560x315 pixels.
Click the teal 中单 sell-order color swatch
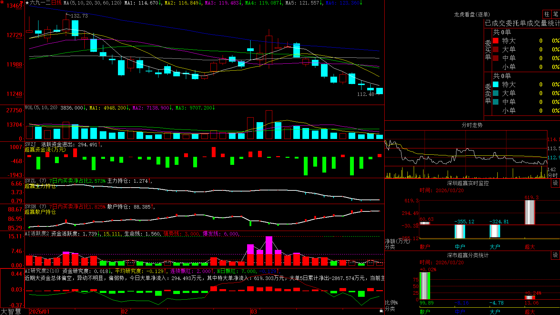[x=496, y=102]
